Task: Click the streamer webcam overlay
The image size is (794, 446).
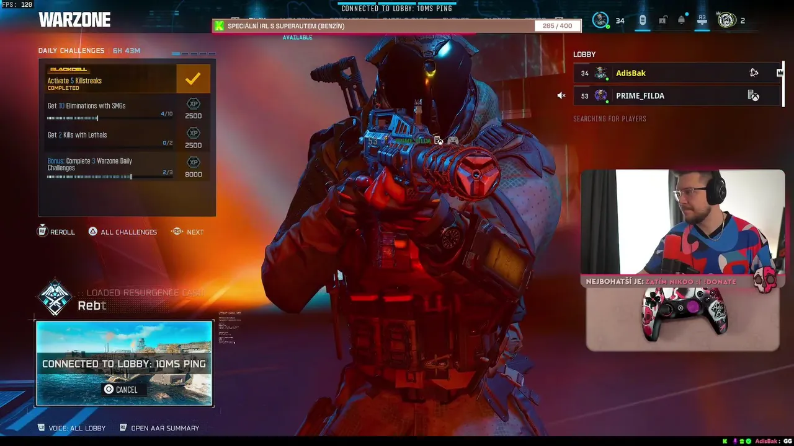Action: tap(682, 222)
